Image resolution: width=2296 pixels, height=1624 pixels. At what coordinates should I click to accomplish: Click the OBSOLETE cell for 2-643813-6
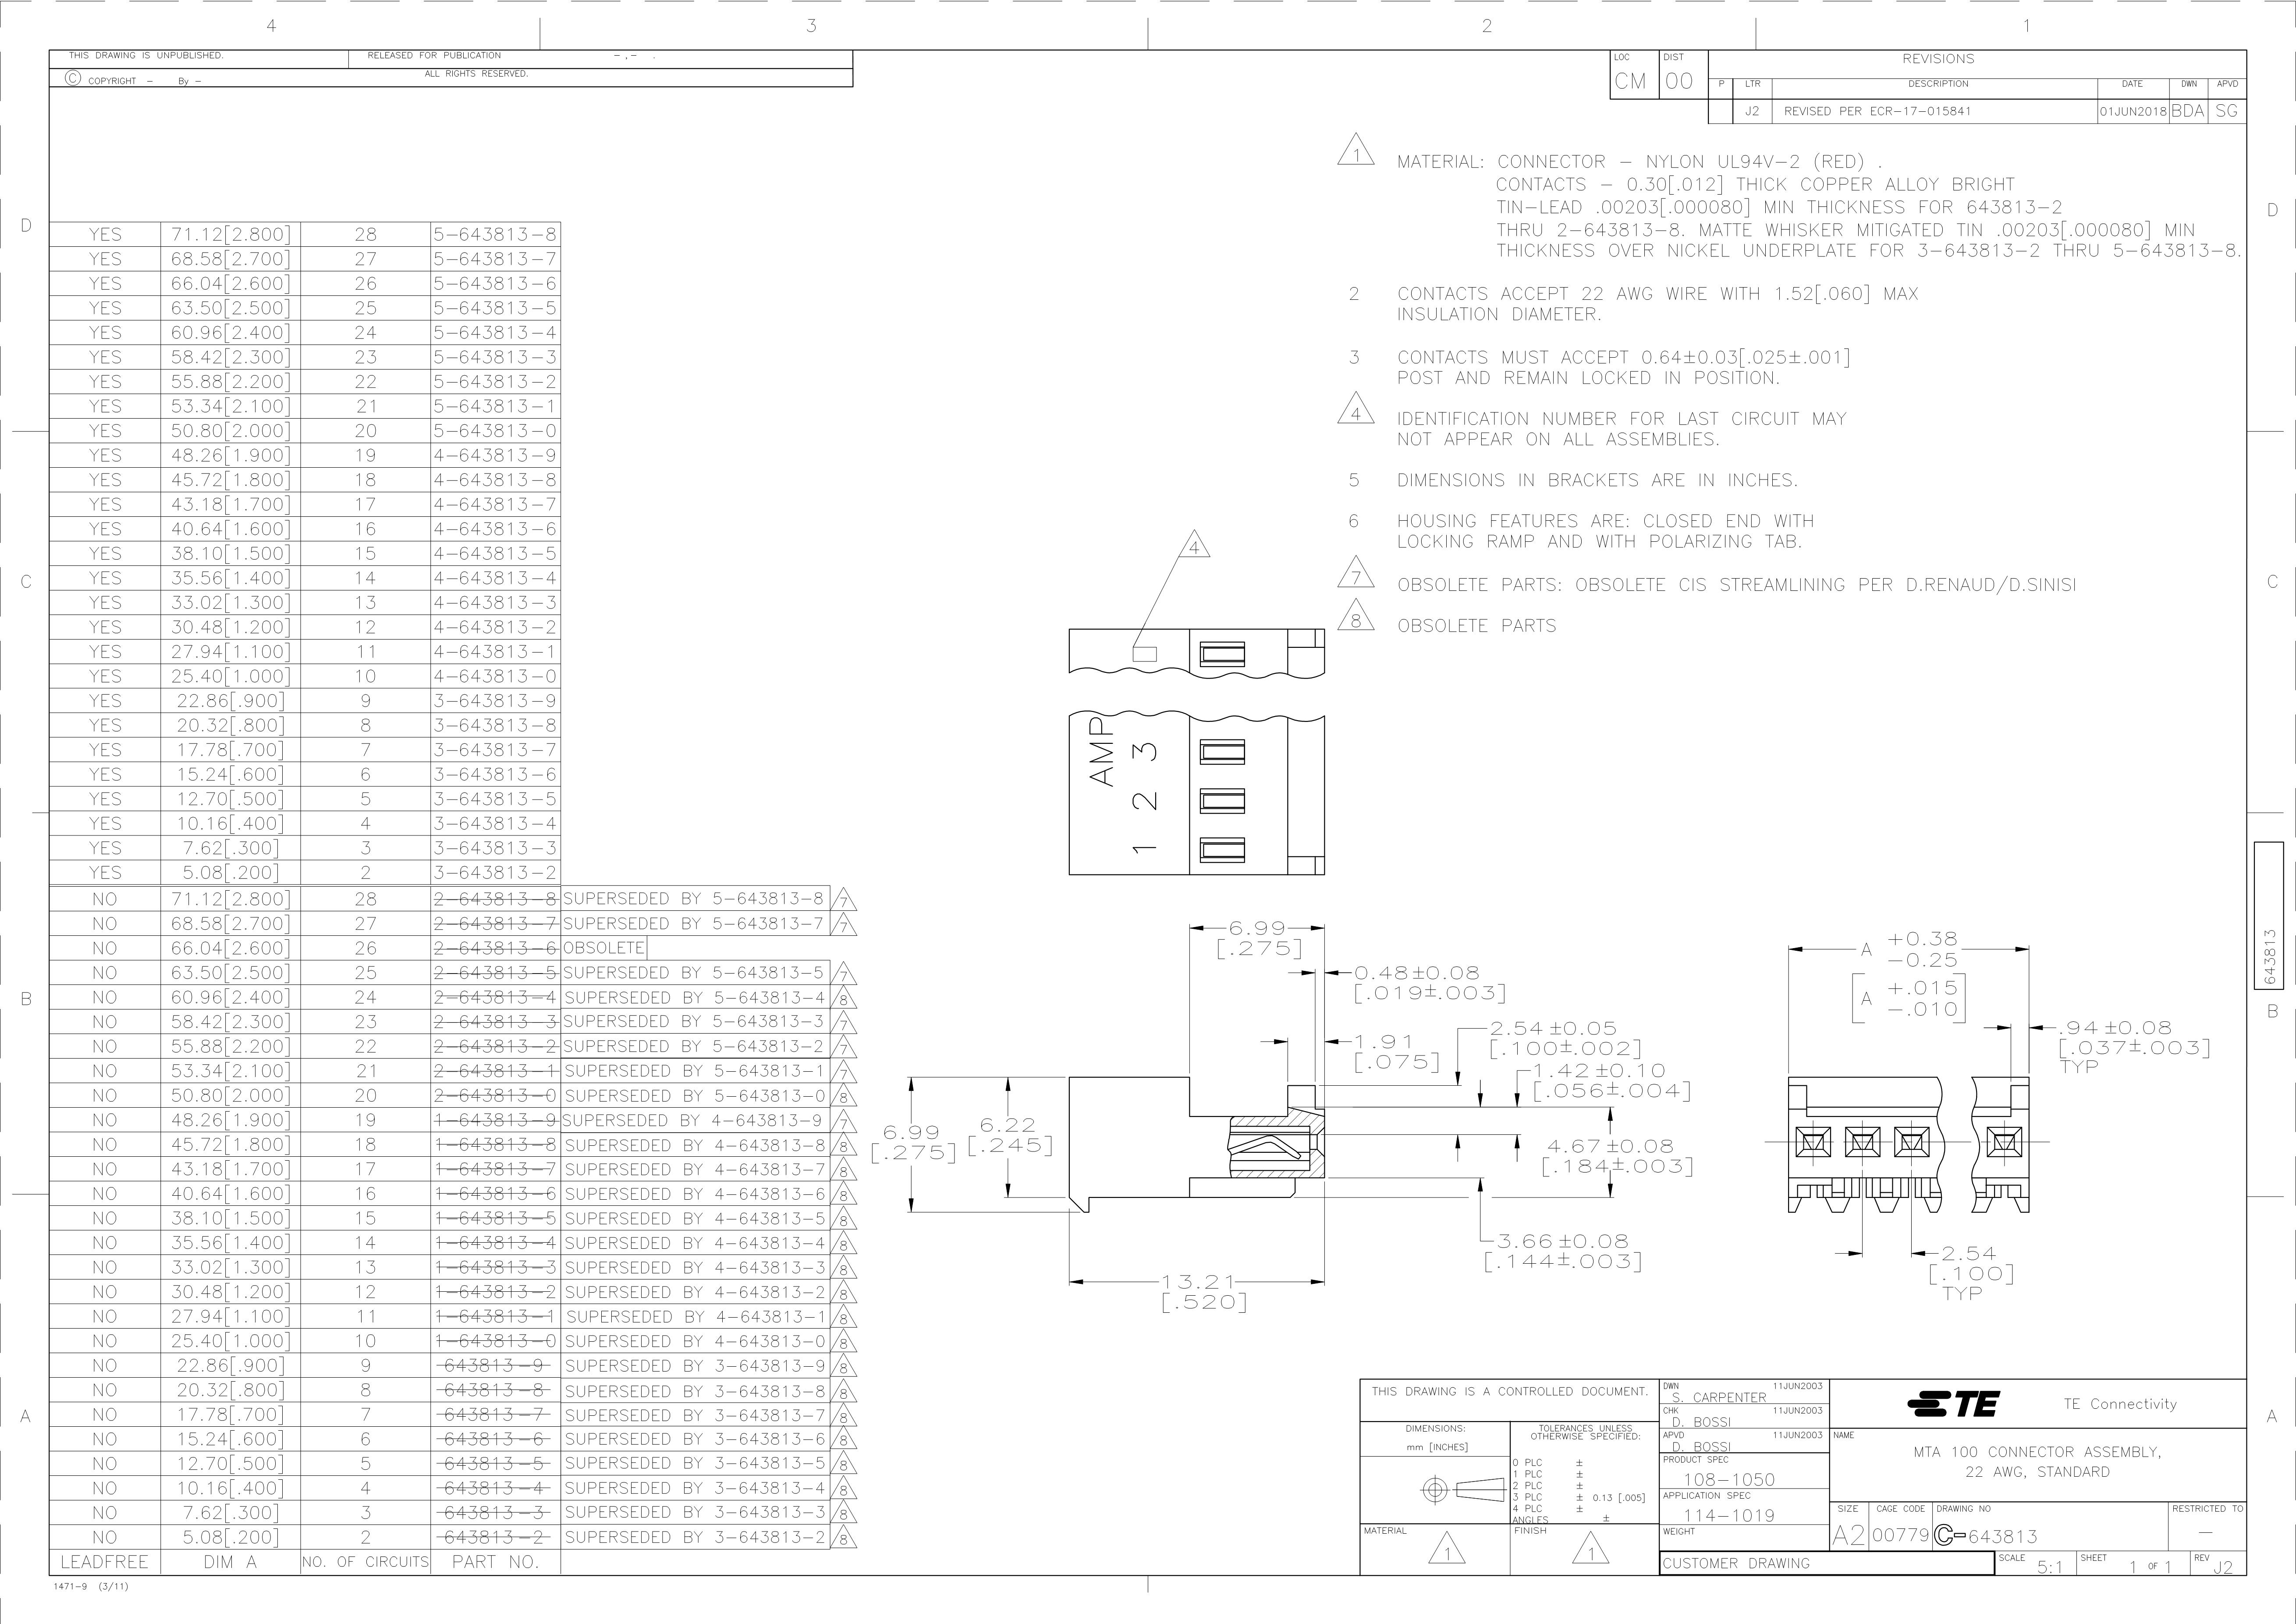(x=604, y=948)
